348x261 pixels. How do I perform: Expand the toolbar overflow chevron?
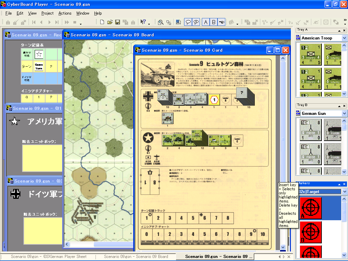[345, 20]
